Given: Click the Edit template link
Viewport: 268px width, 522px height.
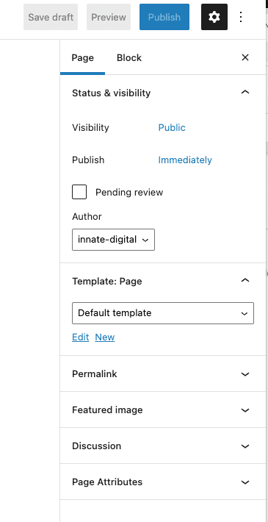Looking at the screenshot, I should pos(81,337).
